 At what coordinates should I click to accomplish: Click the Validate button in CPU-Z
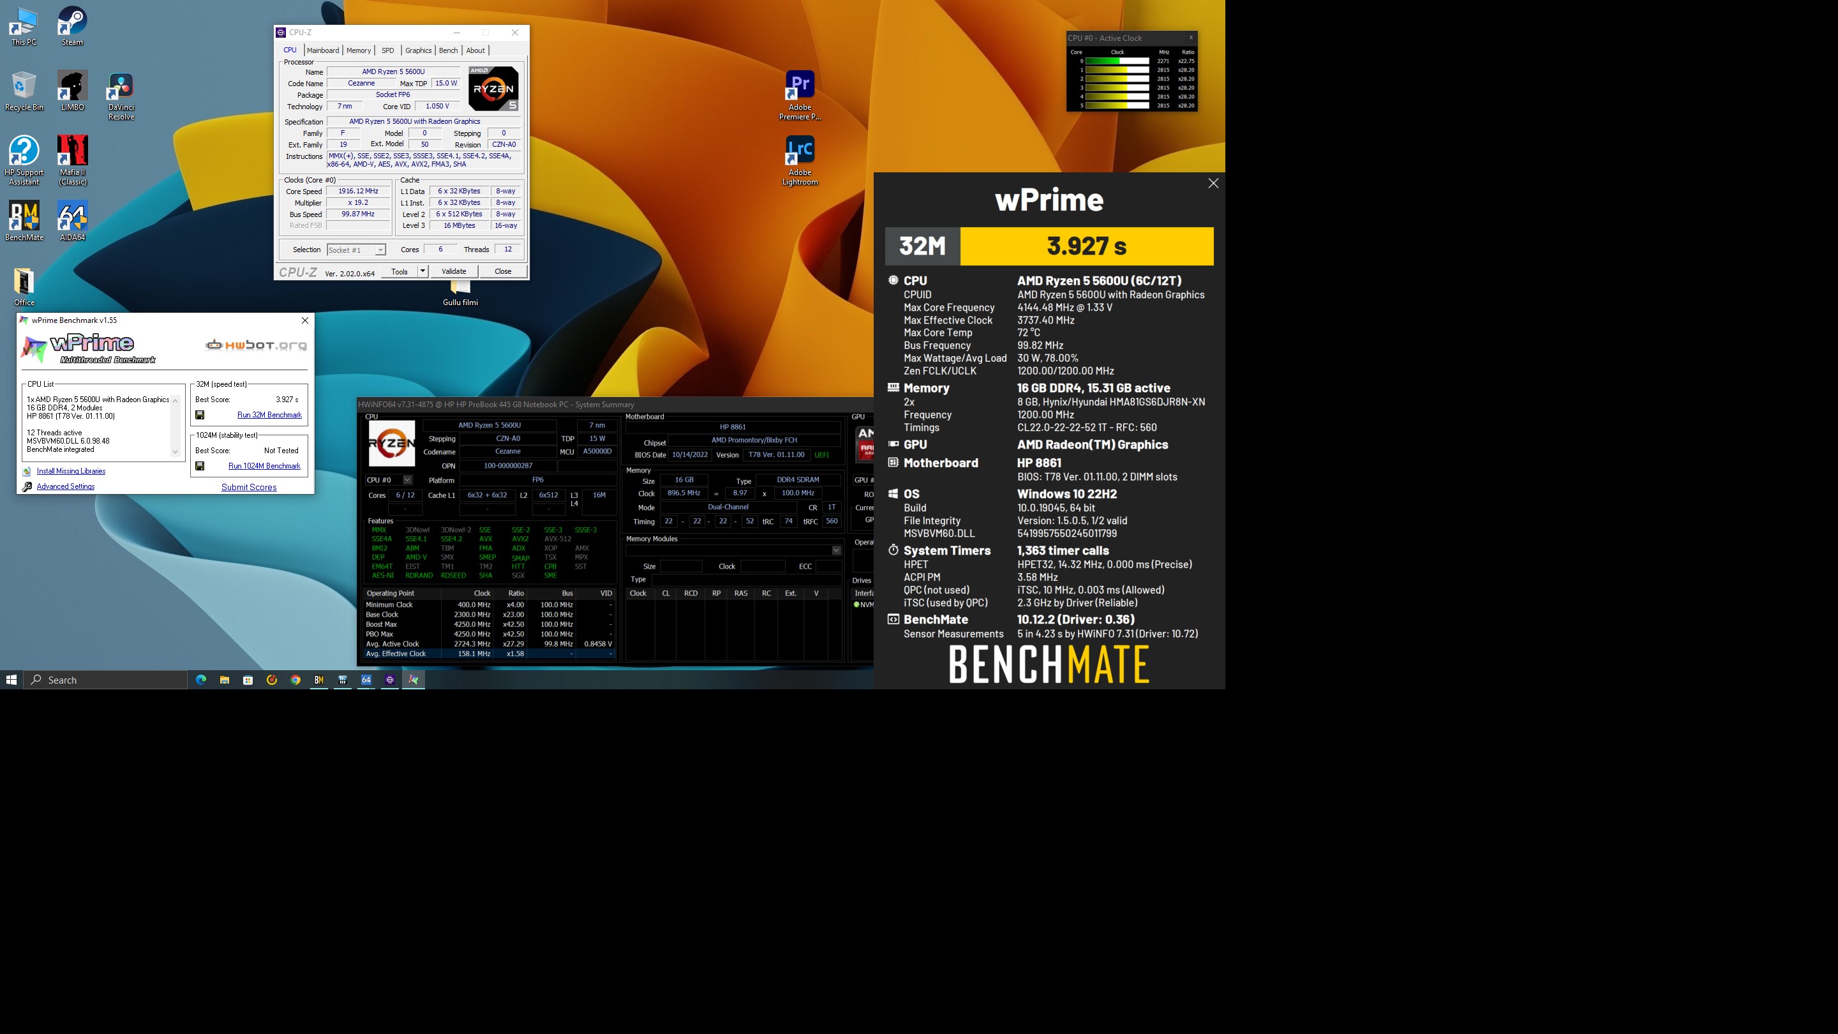pyautogui.click(x=454, y=271)
